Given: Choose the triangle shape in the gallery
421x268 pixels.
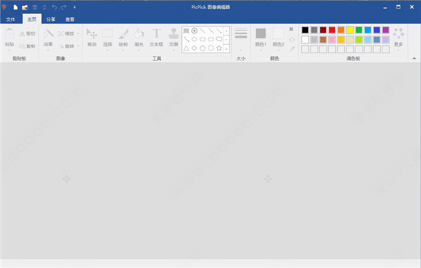Looking at the screenshot, I should (186, 48).
